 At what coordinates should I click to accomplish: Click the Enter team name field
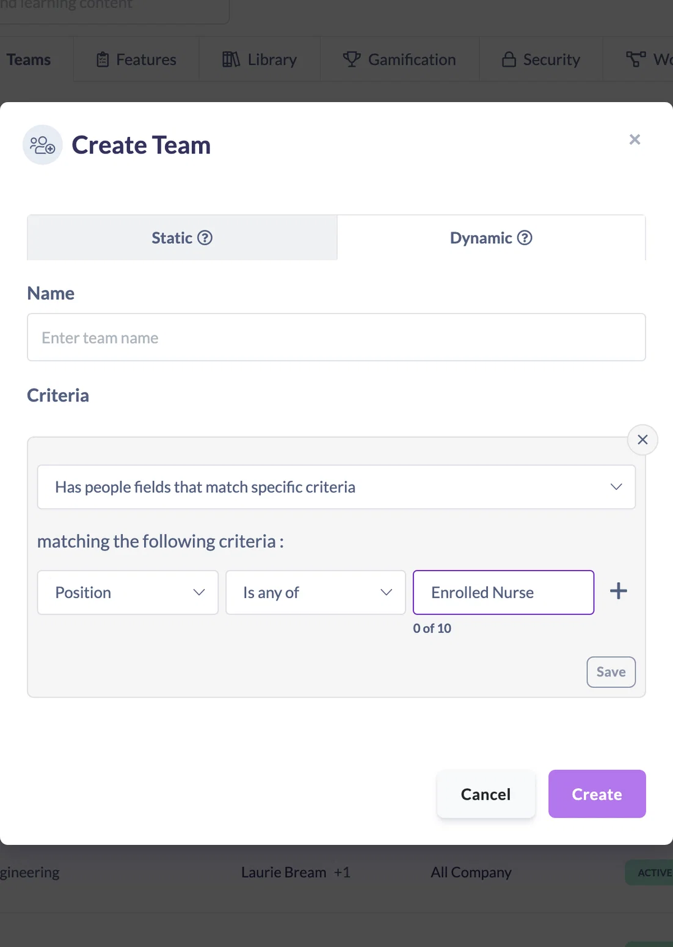[336, 337]
